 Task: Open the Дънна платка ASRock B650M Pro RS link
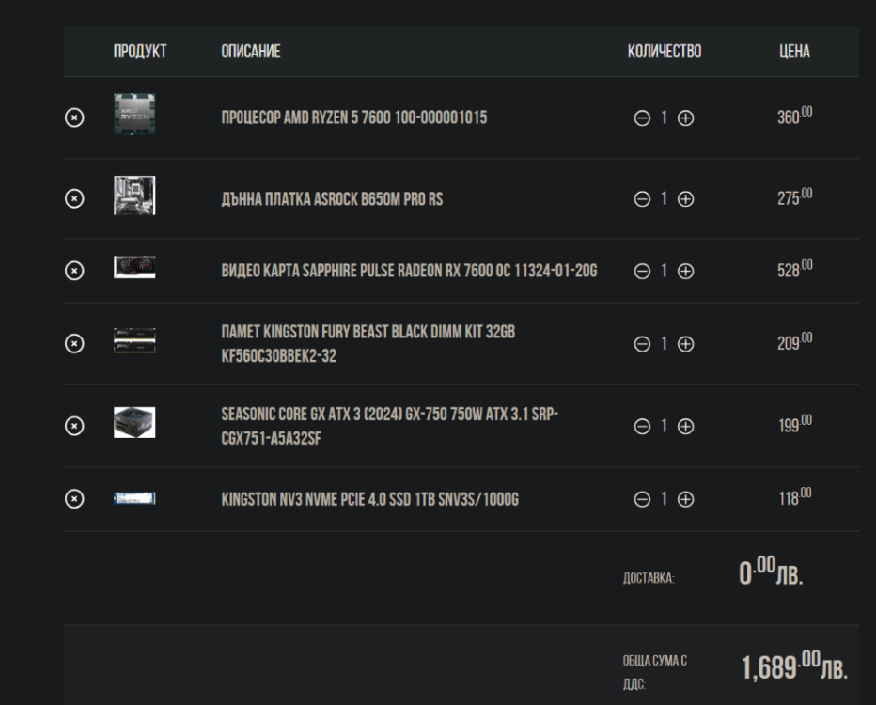(332, 199)
